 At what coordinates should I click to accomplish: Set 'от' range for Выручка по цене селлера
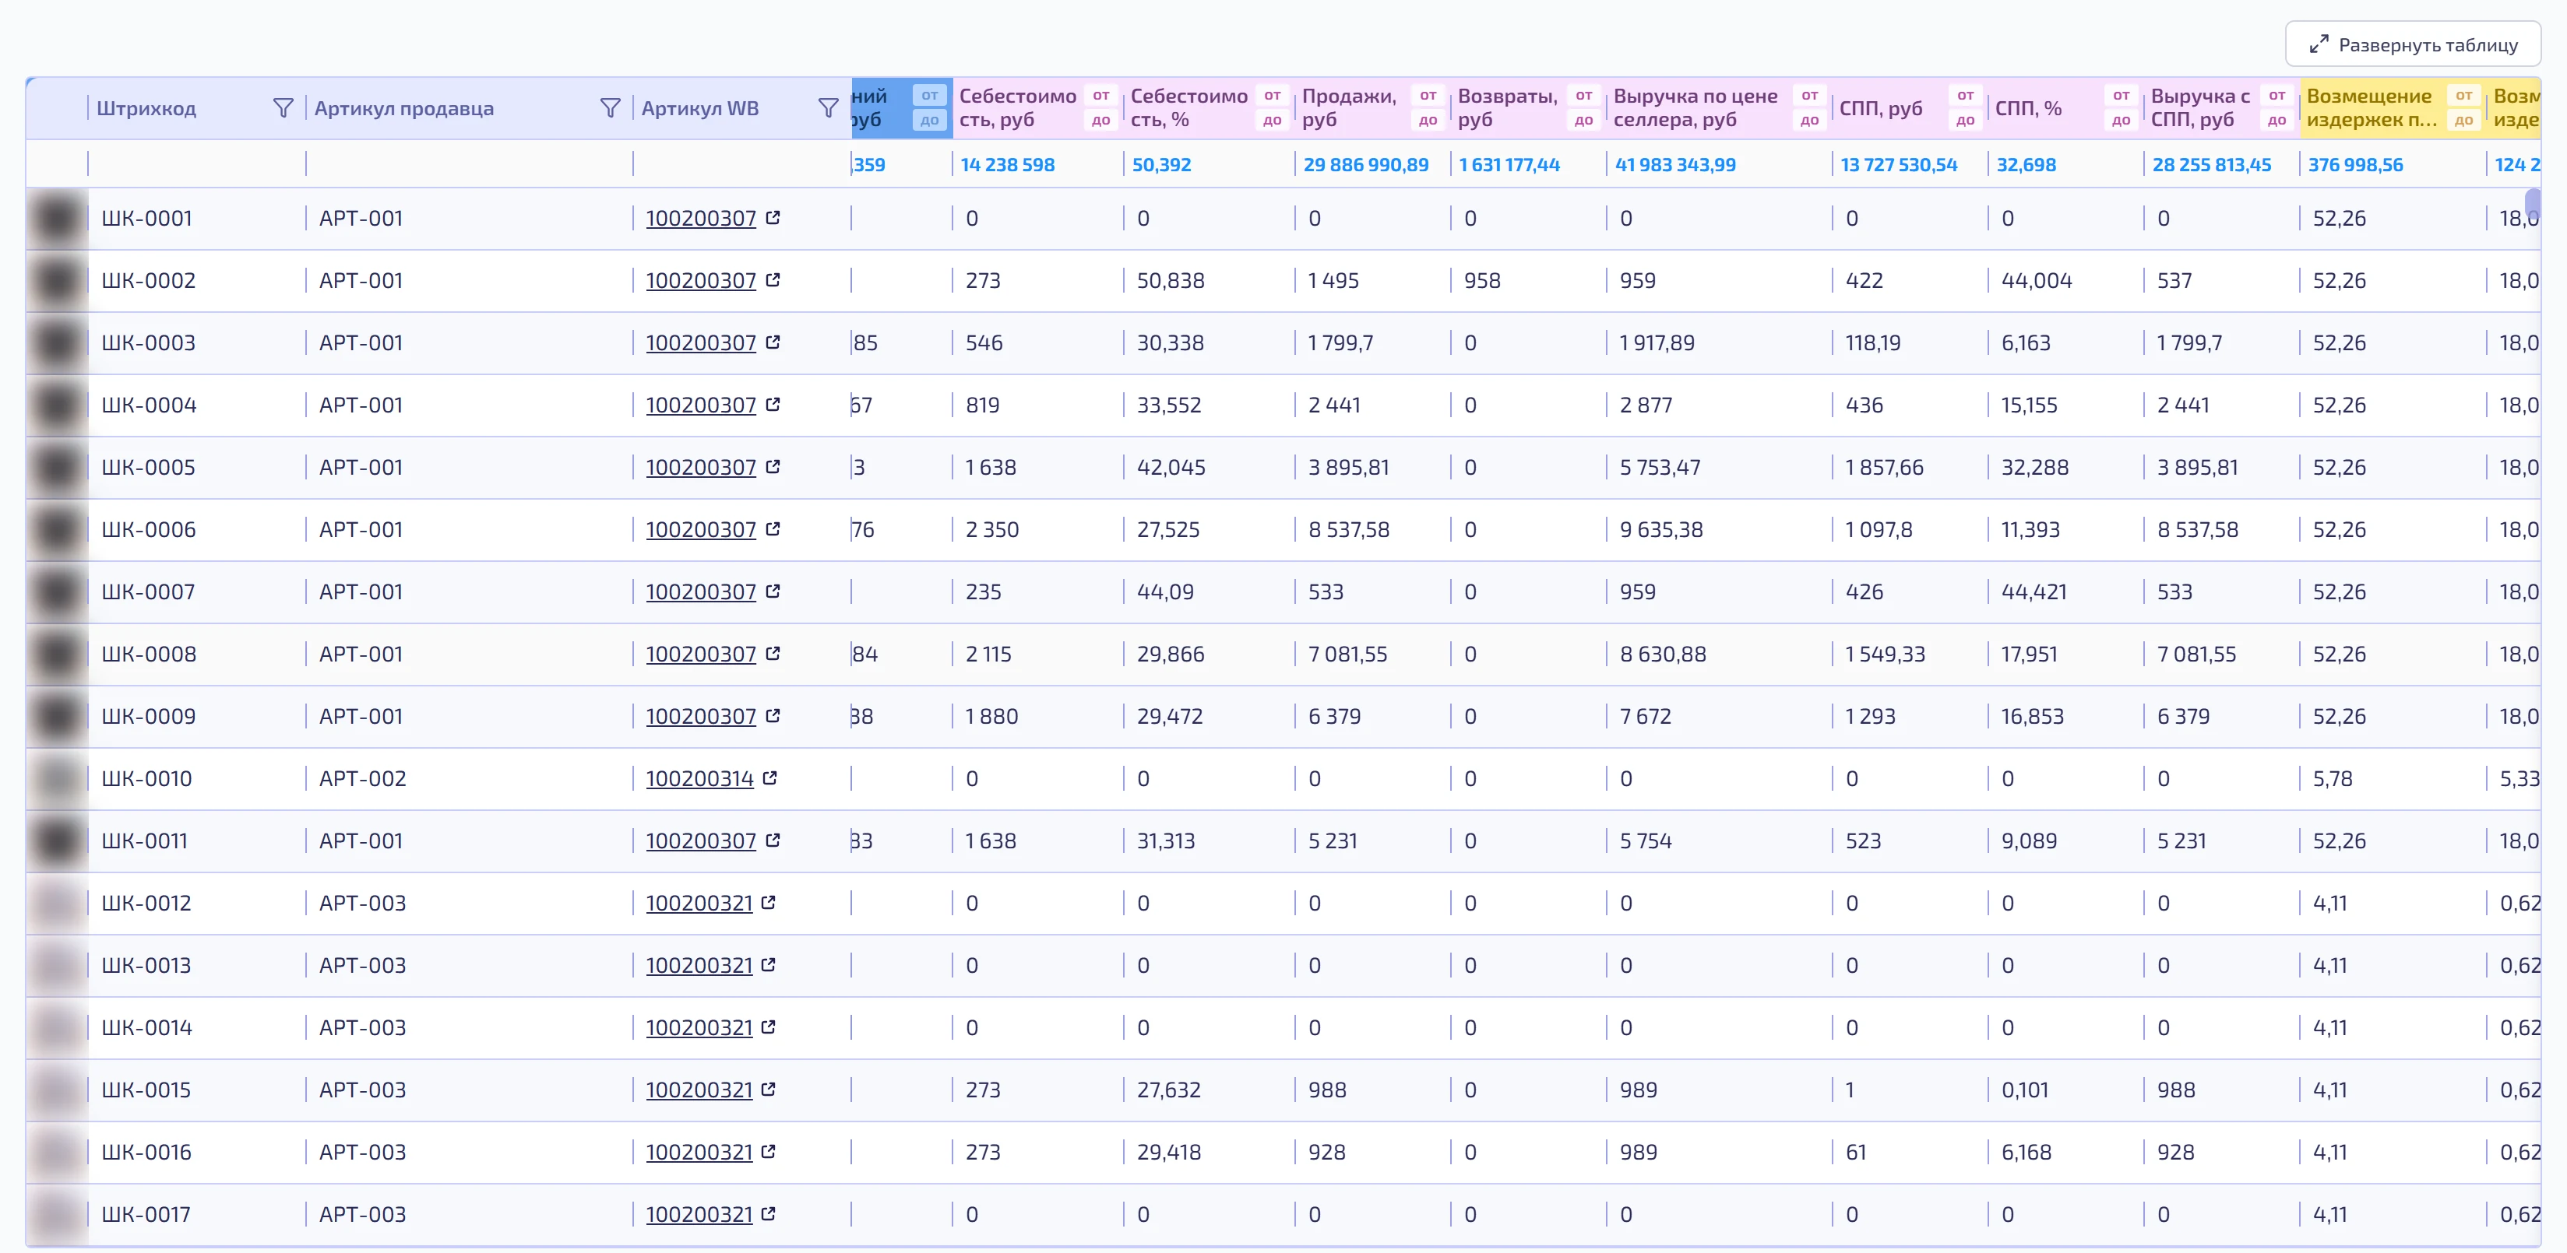pos(1810,96)
